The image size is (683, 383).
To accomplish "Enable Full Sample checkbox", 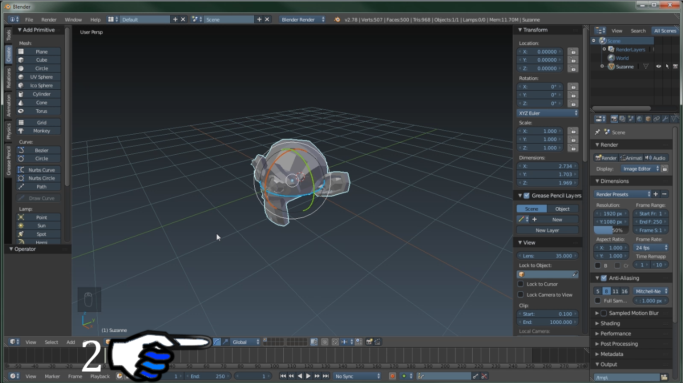I will [598, 301].
